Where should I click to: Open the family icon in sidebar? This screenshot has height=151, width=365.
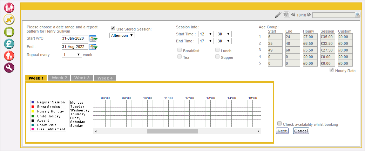(9, 7)
